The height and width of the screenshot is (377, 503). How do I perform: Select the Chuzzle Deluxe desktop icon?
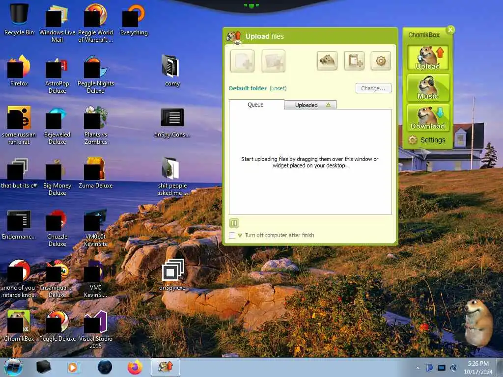[57, 228]
